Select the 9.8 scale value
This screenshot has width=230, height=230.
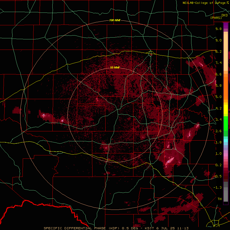(x=218, y=29)
